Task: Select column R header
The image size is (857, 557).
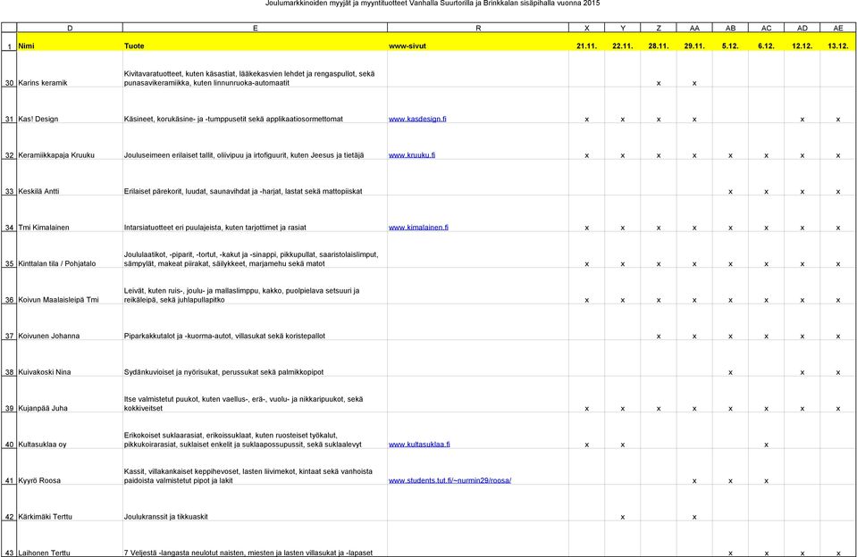Action: click(478, 28)
